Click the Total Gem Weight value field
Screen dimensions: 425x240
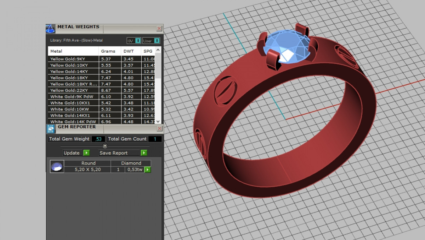[98, 139]
